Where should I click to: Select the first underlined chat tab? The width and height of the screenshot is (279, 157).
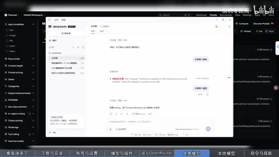click(x=93, y=31)
